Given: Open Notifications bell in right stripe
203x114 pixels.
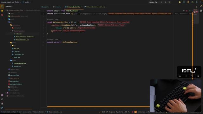Looking at the screenshot, I should coord(201,6).
